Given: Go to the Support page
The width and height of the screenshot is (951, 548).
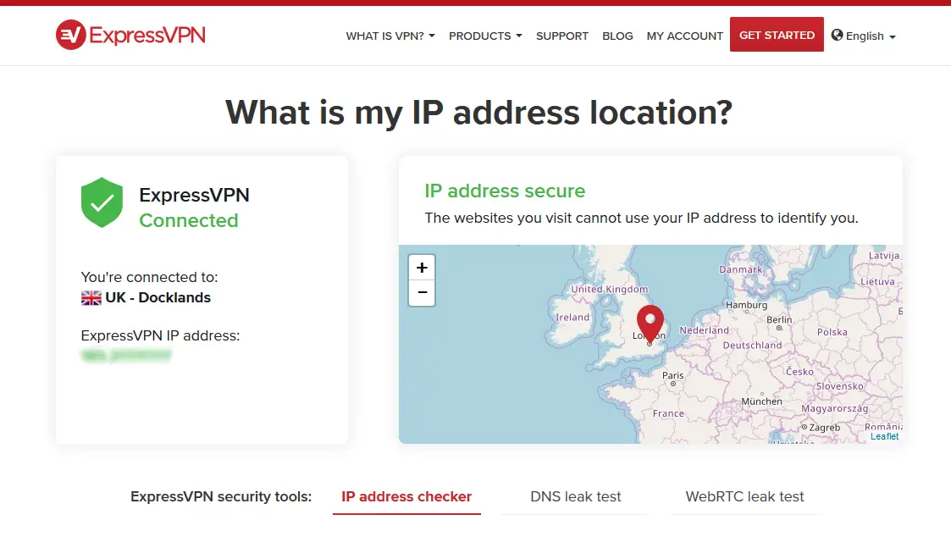Looking at the screenshot, I should (x=562, y=36).
